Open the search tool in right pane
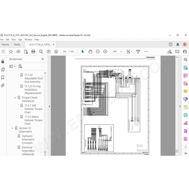Viewport: 189px width, 189px height. point(185,60)
